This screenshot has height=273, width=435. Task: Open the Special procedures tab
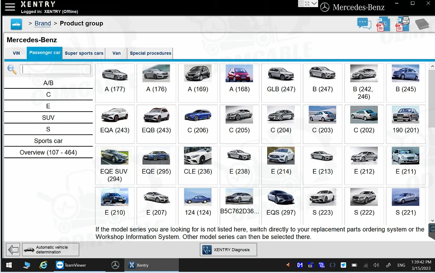pos(150,53)
